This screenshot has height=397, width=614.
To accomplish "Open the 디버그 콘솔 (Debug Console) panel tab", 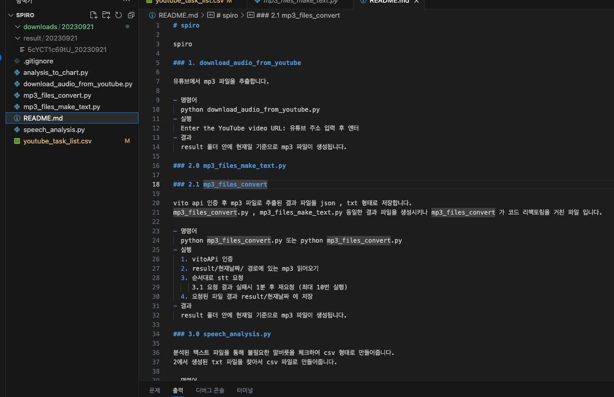I will (210, 390).
